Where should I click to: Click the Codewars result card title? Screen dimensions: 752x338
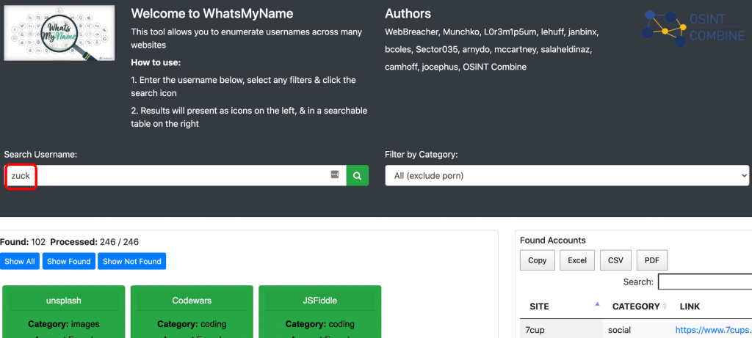click(x=192, y=301)
